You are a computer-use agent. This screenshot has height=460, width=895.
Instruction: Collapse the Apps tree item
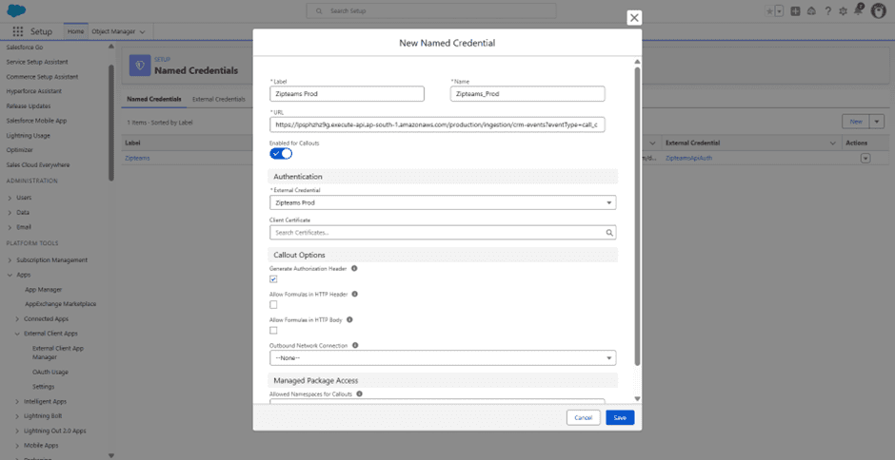tap(10, 275)
